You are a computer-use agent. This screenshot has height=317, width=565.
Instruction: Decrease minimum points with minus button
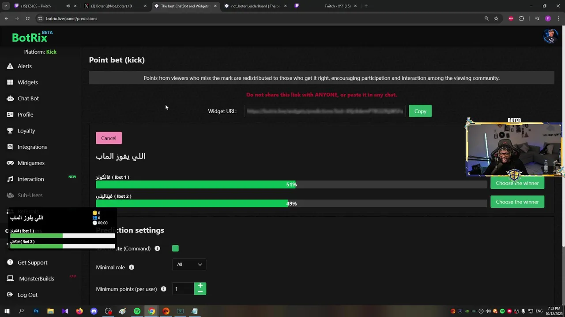[x=200, y=292]
